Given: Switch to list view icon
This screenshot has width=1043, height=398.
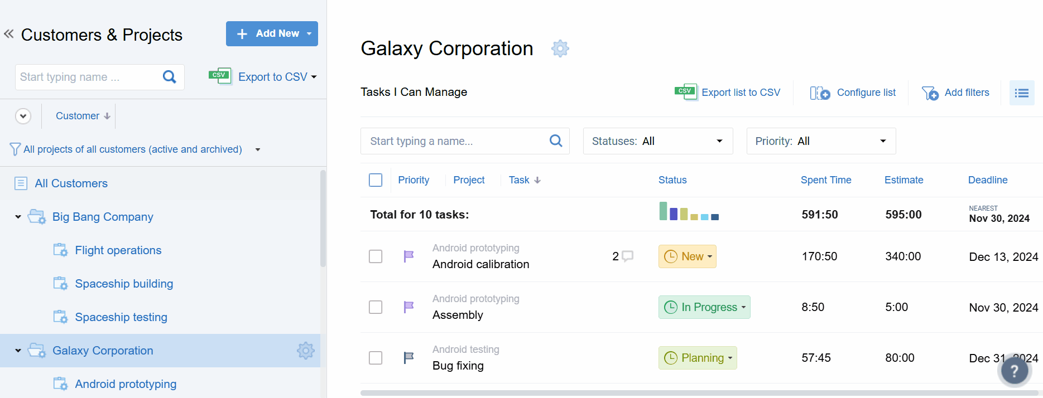Looking at the screenshot, I should [x=1022, y=93].
